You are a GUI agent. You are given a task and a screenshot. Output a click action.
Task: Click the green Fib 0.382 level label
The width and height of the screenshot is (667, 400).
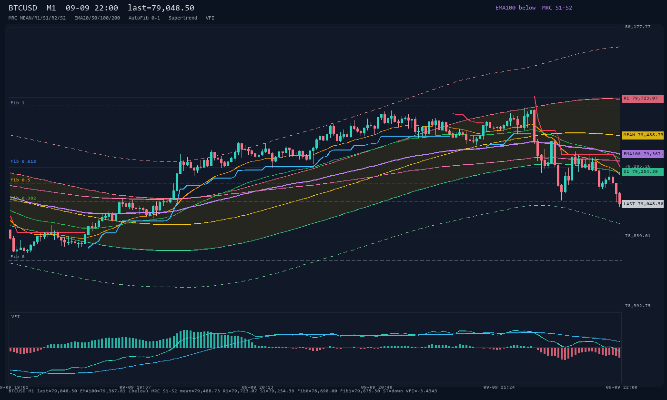23,198
